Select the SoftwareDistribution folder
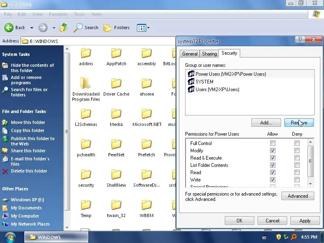The image size is (324, 243). point(147,178)
